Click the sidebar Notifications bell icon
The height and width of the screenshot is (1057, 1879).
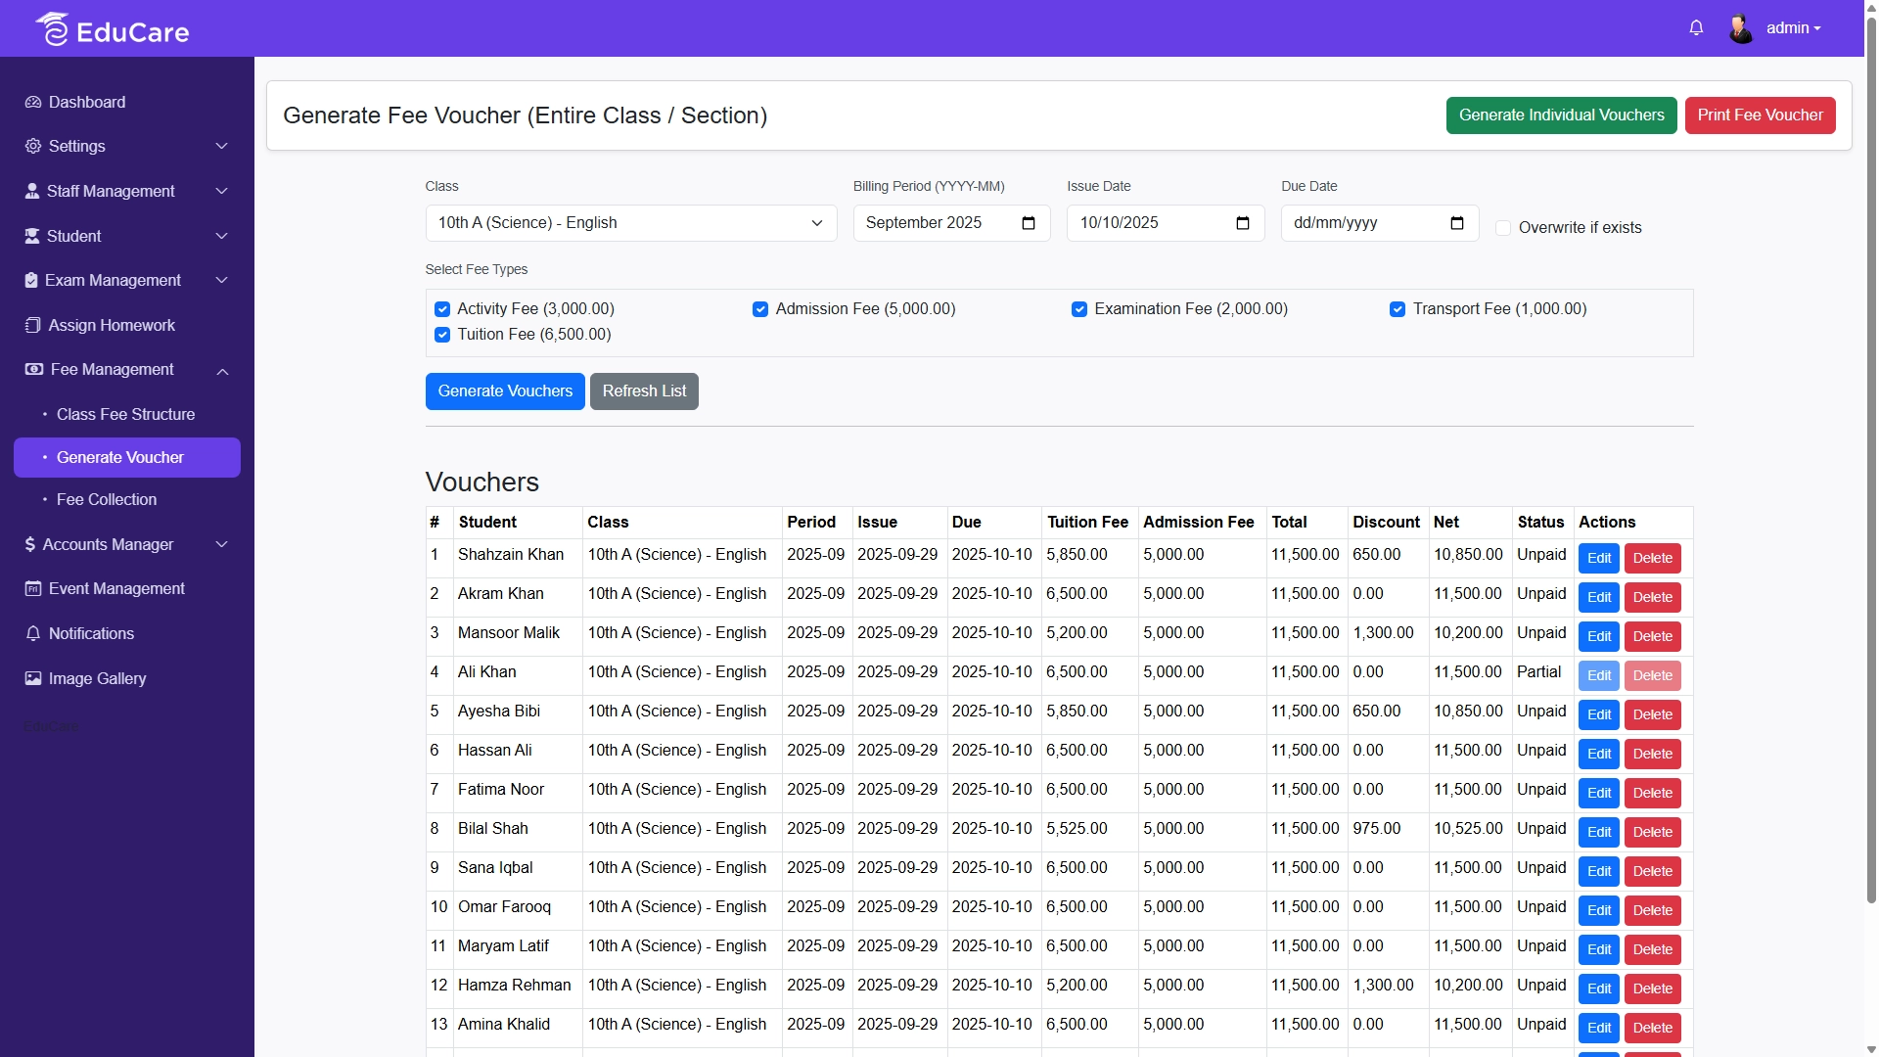(x=33, y=633)
